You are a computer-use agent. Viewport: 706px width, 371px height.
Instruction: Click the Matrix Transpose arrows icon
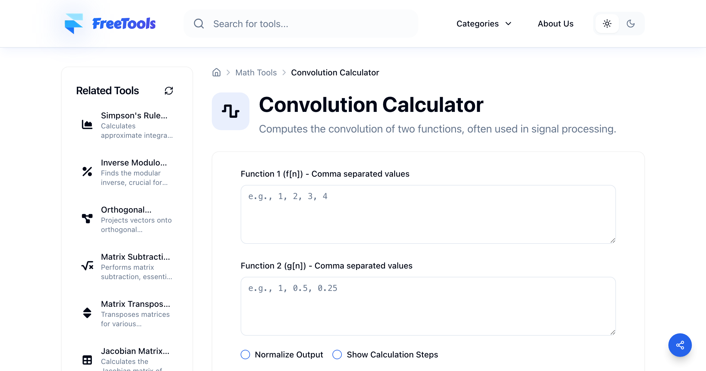pos(87,313)
